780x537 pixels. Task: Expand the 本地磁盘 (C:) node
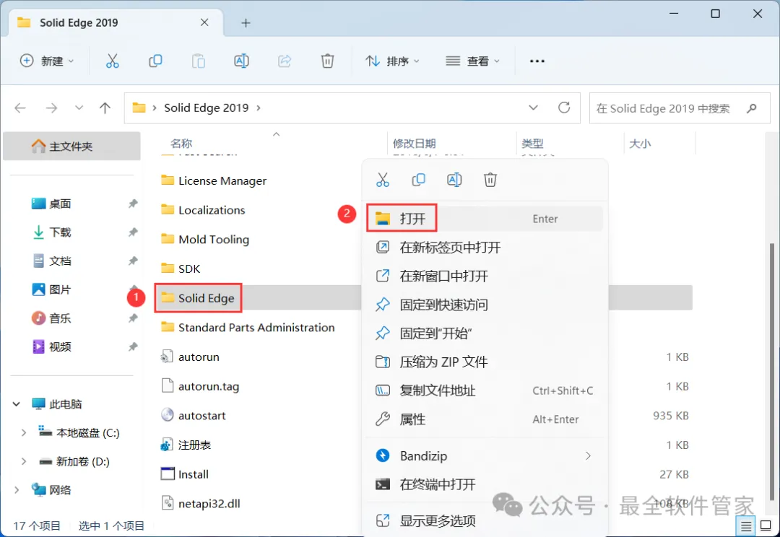23,432
